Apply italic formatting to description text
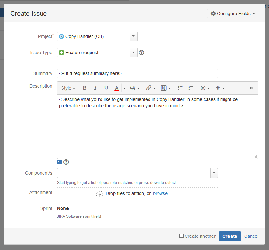 (95, 88)
